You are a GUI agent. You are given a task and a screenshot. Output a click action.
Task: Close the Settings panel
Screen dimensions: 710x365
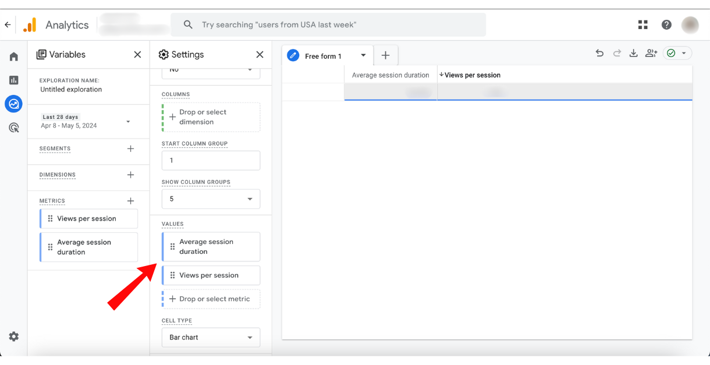click(x=260, y=54)
